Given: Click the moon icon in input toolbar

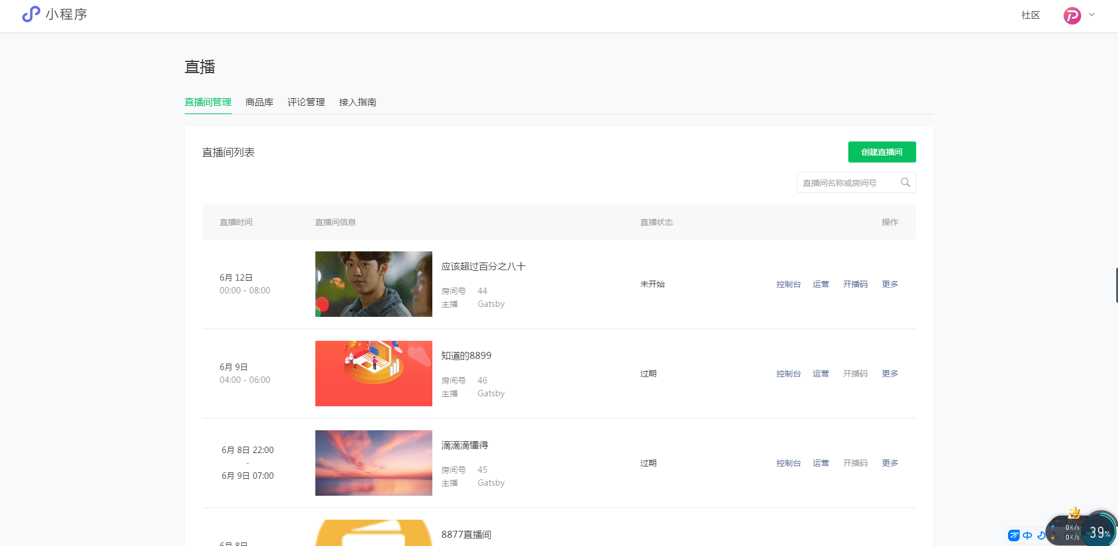Looking at the screenshot, I should click(1040, 535).
